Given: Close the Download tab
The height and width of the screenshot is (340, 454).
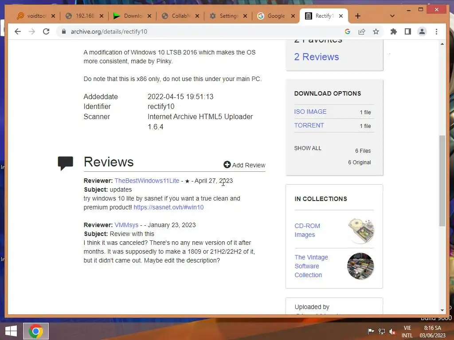Looking at the screenshot, I should click(149, 16).
